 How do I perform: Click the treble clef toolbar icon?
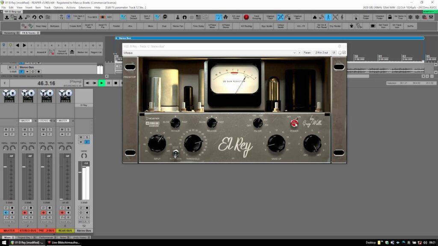coord(342,17)
